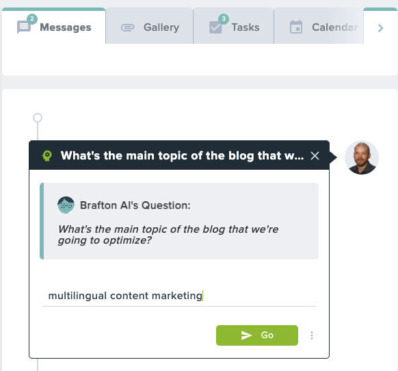Click the unread badge showing 2 on Messages
The image size is (398, 371).
32,18
